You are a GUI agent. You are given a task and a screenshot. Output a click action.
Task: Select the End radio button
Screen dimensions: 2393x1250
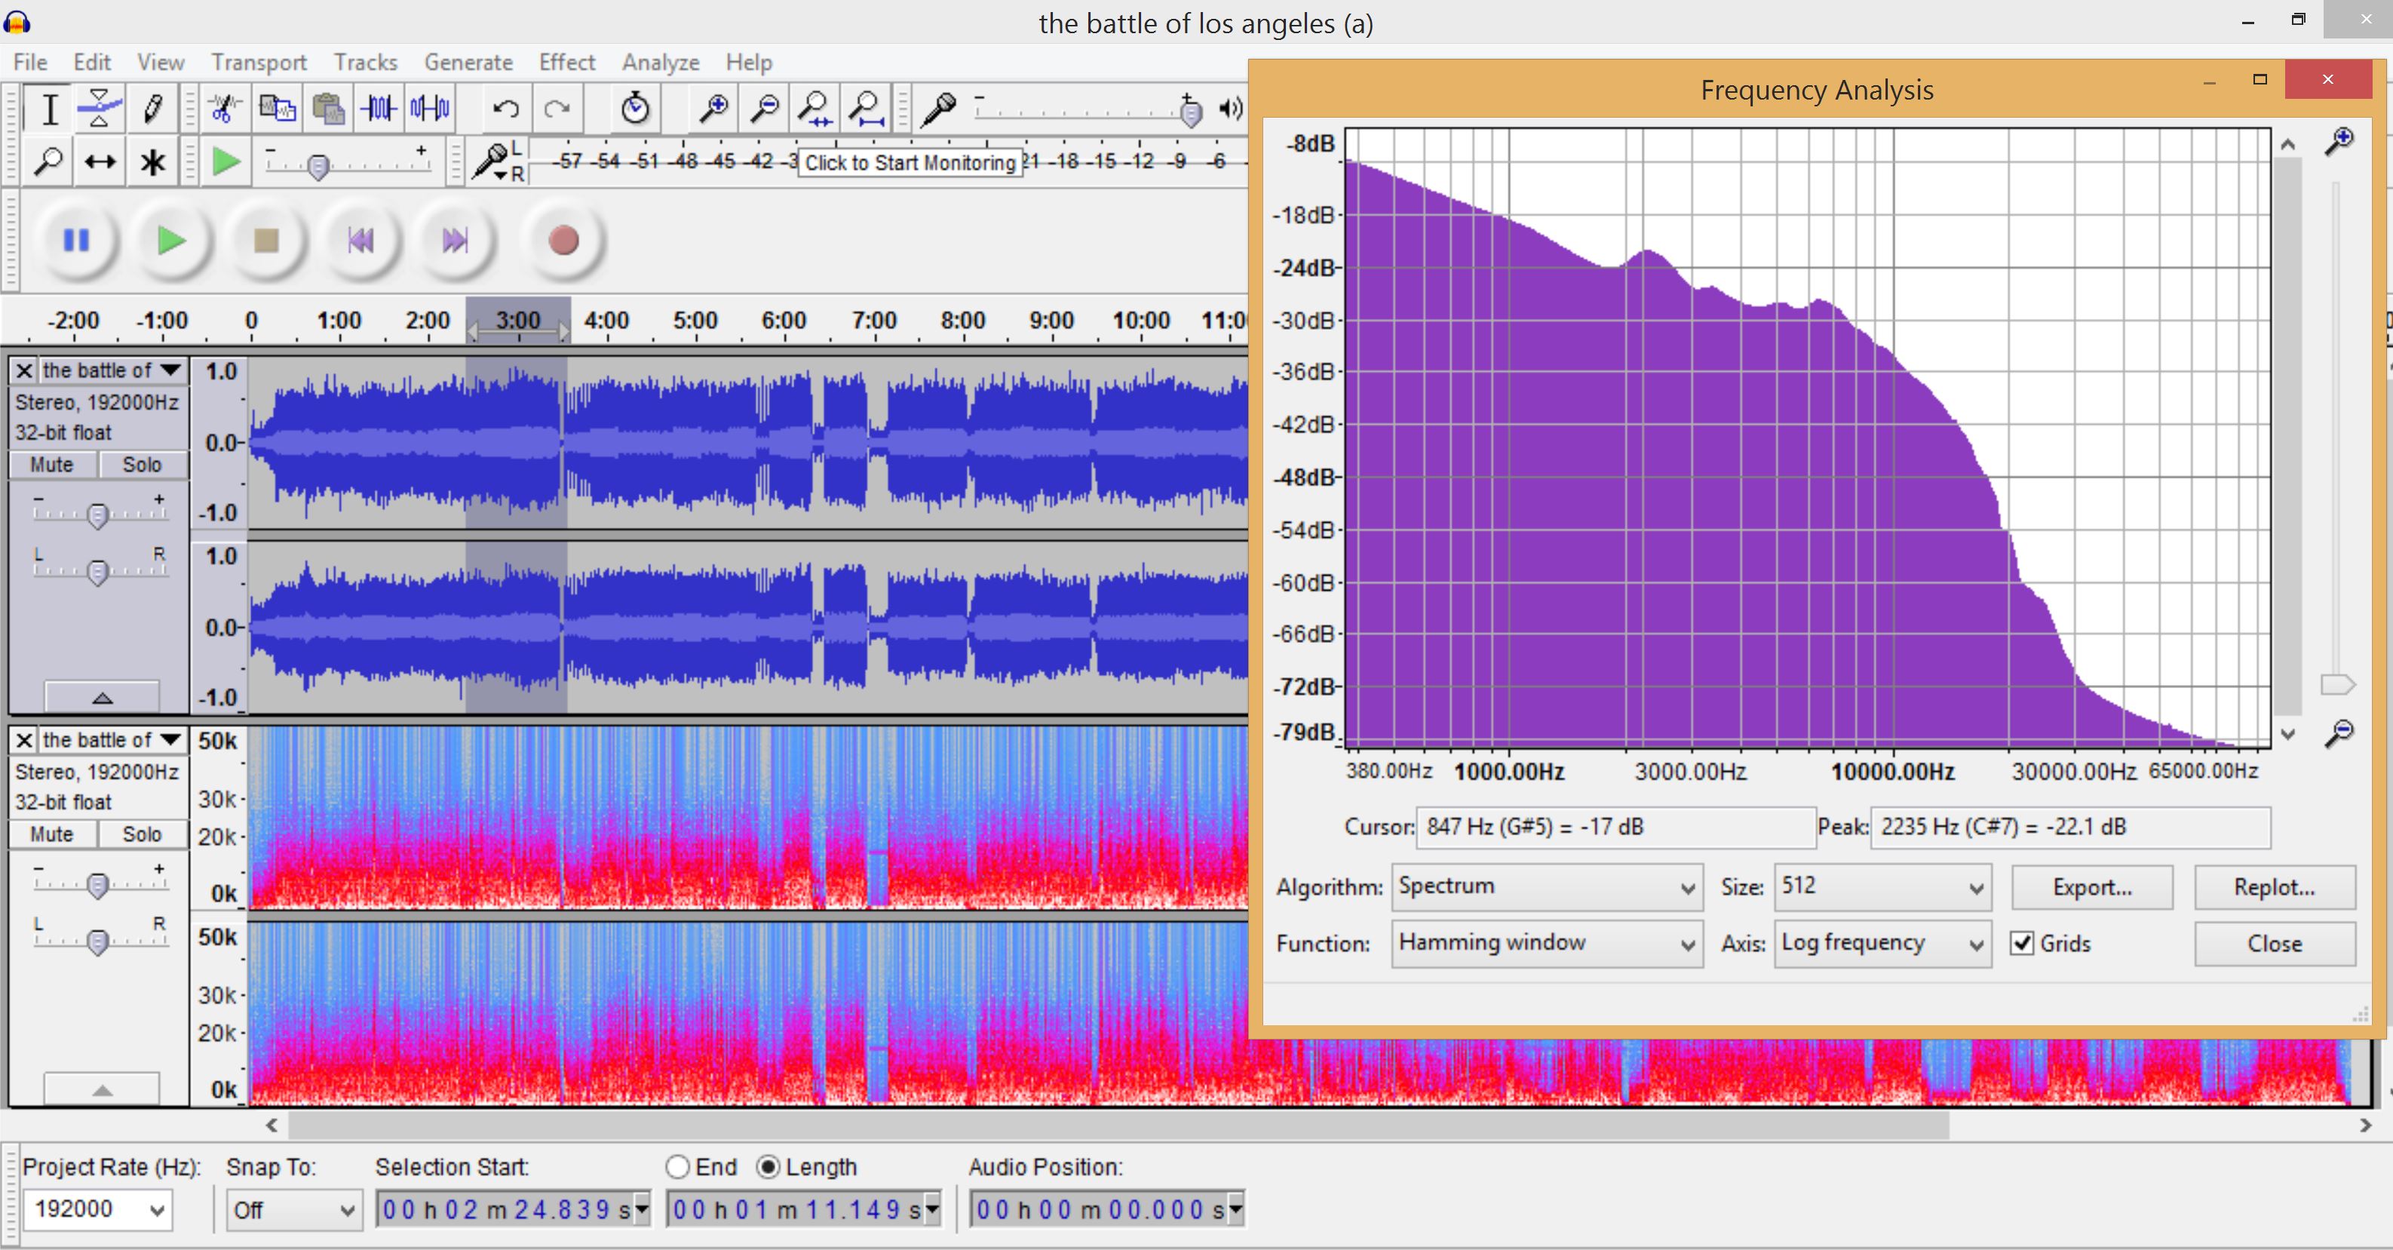point(677,1166)
